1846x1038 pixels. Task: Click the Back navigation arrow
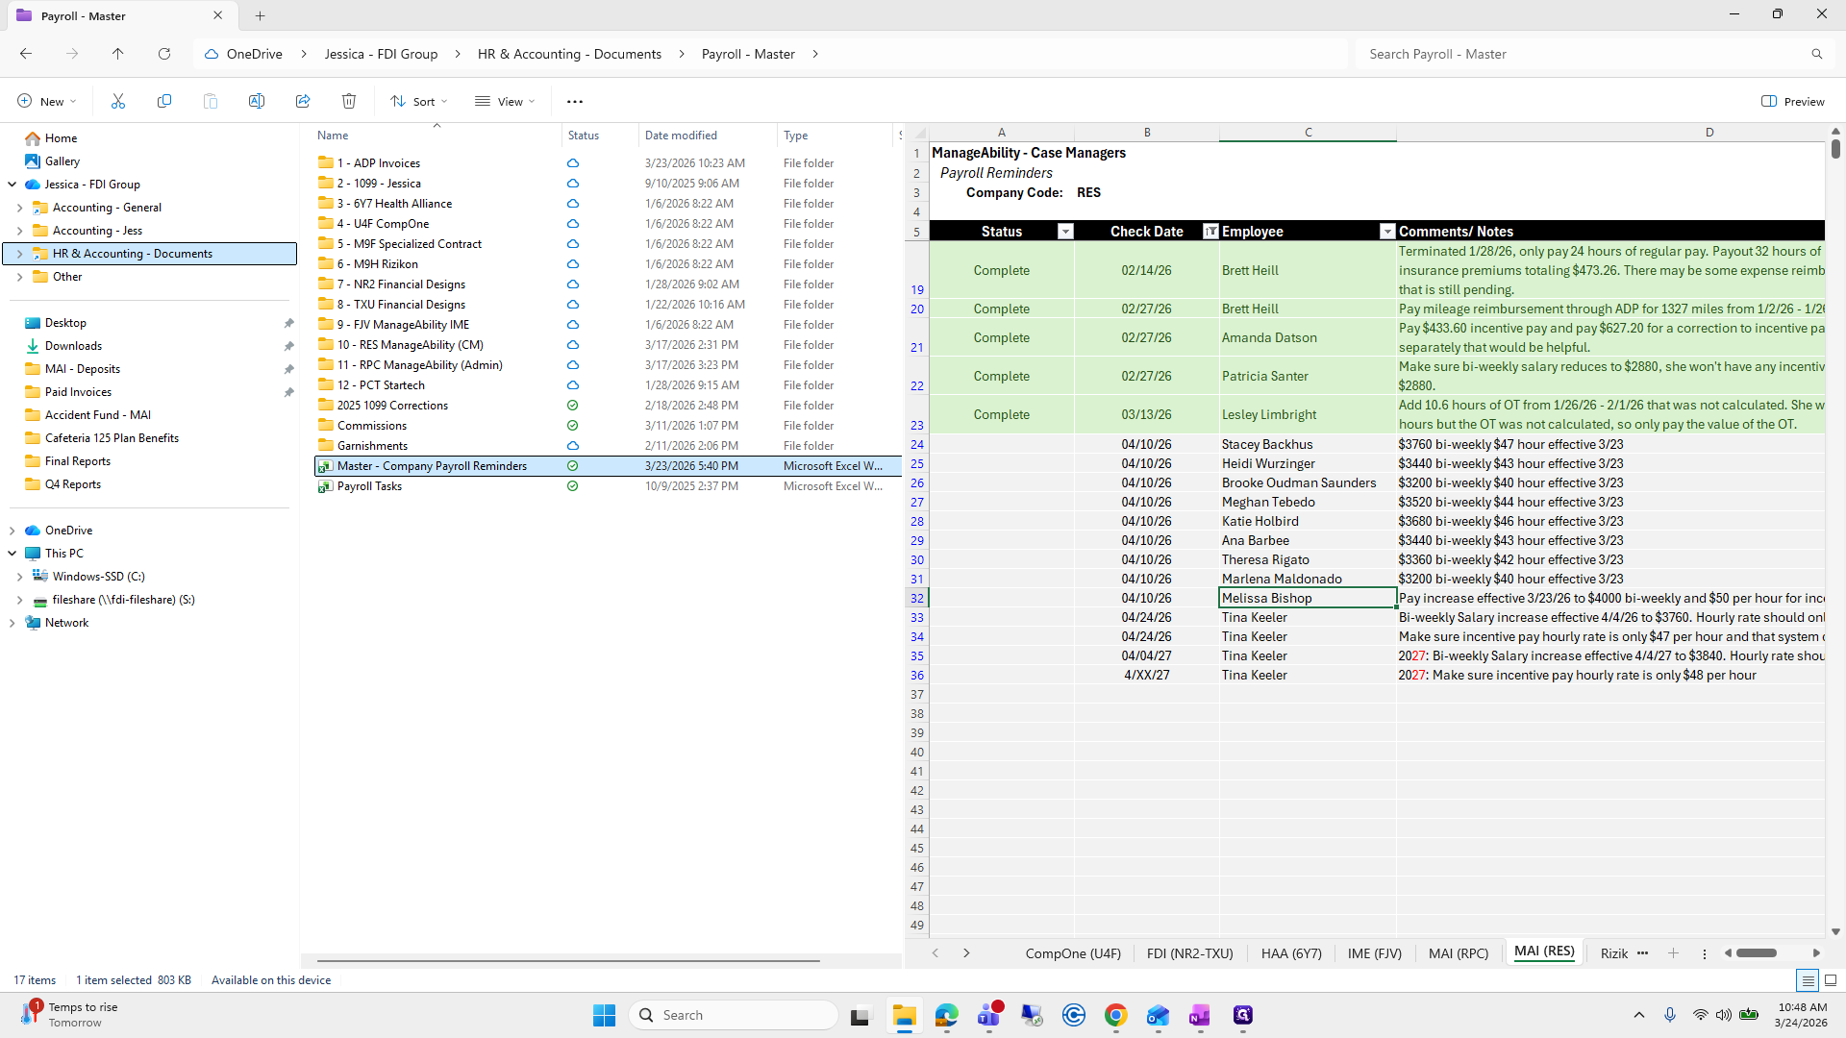[26, 54]
